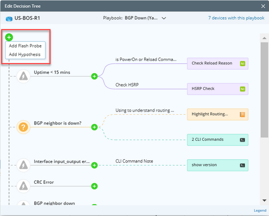Expand the green plus on CRC Error line

(95, 186)
